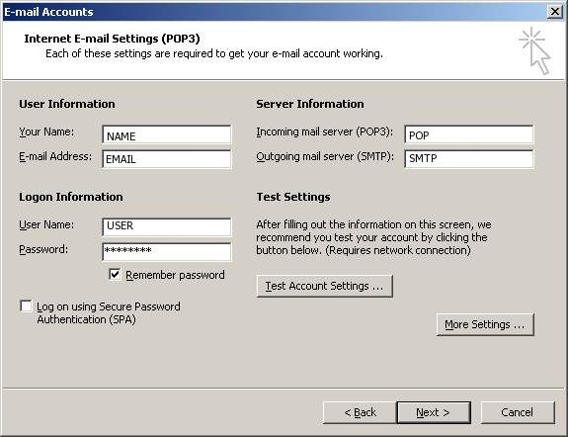Click the 'Log on using Secure Password' label text
Image resolution: width=568 pixels, height=437 pixels.
109,306
